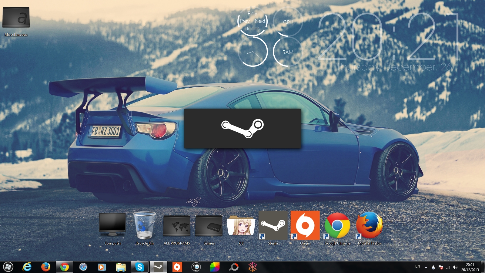This screenshot has height=273, width=485.
Task: Select the Origin desktop shortcut
Action: (305, 228)
